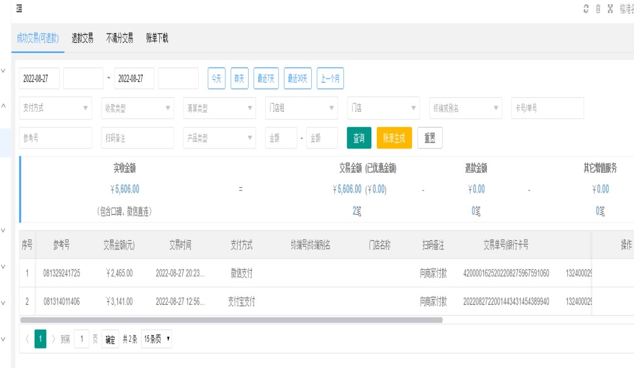Switch to the 退款交易 tab
Image resolution: width=634 pixels, height=368 pixels.
(83, 38)
